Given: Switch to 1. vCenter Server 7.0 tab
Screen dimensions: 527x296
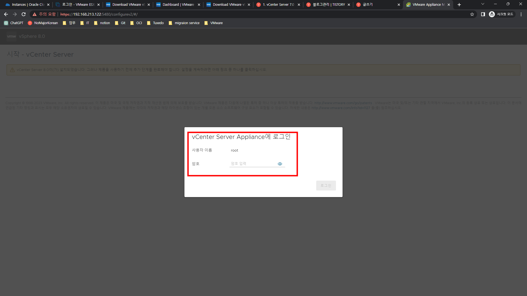Looking at the screenshot, I should tap(277, 5).
